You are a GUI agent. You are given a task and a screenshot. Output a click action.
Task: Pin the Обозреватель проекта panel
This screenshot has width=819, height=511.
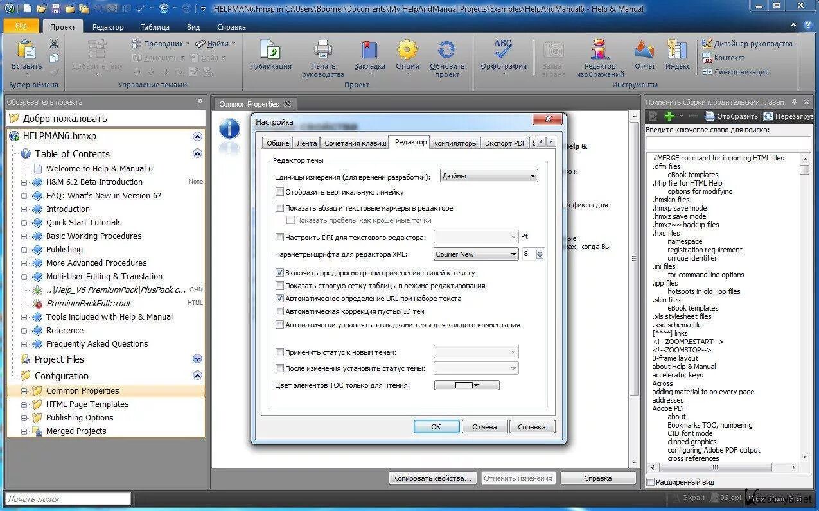coord(200,102)
